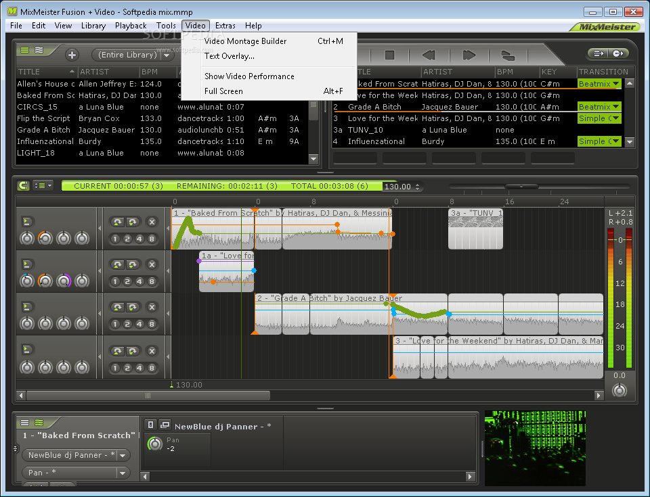Click track 1 loop-up arrow icon
This screenshot has width=650, height=497.
(x=118, y=222)
